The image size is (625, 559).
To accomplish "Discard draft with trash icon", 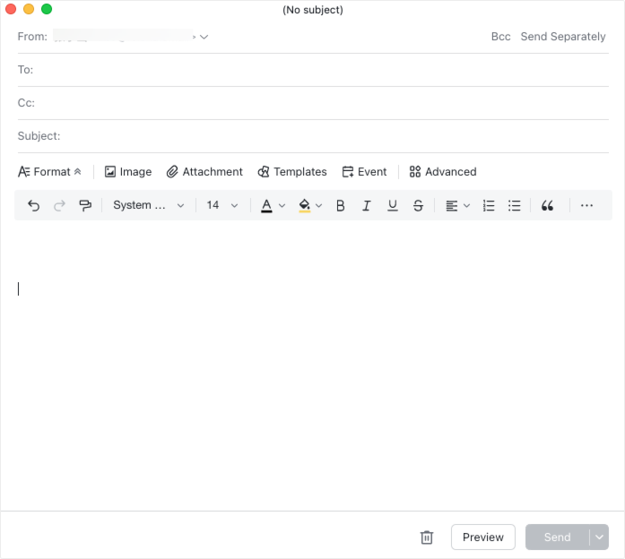I will coord(427,537).
